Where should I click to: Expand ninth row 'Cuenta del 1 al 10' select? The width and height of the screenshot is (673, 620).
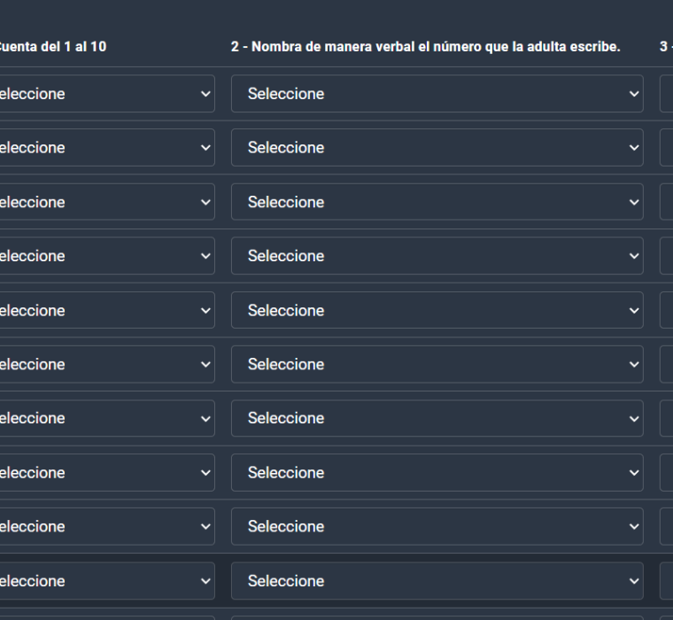tap(106, 527)
